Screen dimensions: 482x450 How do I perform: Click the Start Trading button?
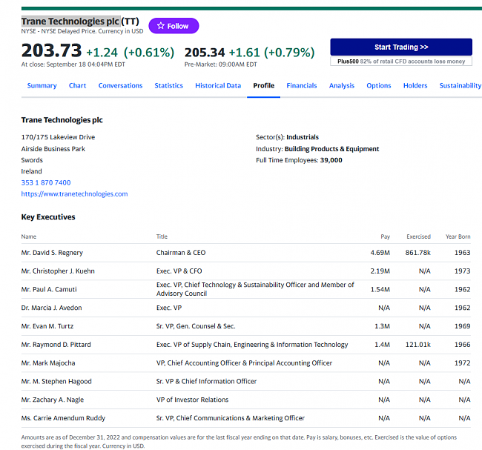(x=401, y=47)
